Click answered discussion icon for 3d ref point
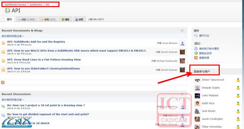Screen dimensions: 244x129 (x=3, y=106)
